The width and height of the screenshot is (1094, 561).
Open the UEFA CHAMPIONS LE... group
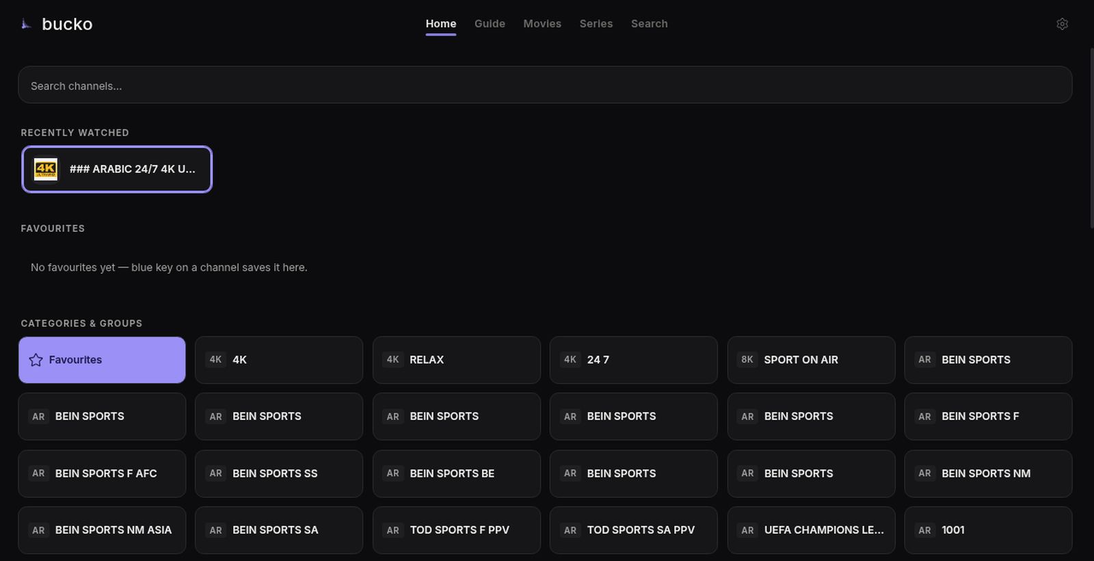[811, 530]
